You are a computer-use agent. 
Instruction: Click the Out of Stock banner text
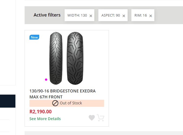(x=71, y=103)
